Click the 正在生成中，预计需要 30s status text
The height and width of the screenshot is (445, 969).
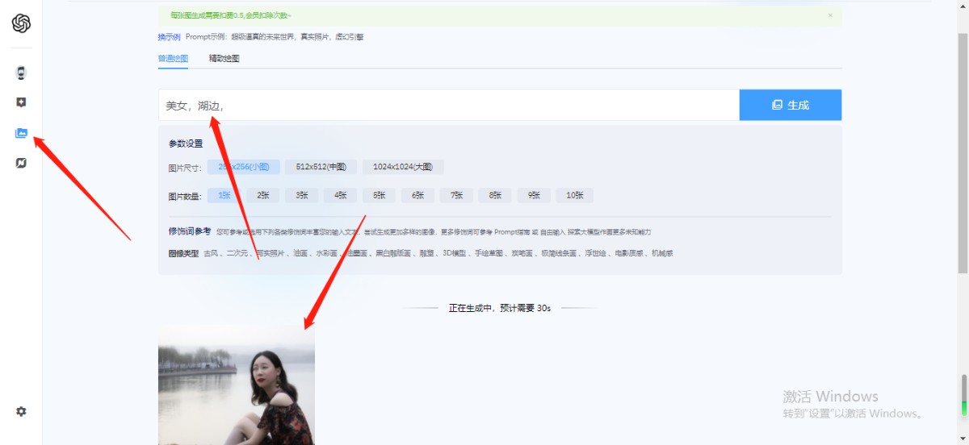click(500, 308)
